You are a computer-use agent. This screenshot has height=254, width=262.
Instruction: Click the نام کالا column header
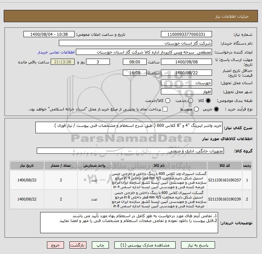tap(159, 165)
